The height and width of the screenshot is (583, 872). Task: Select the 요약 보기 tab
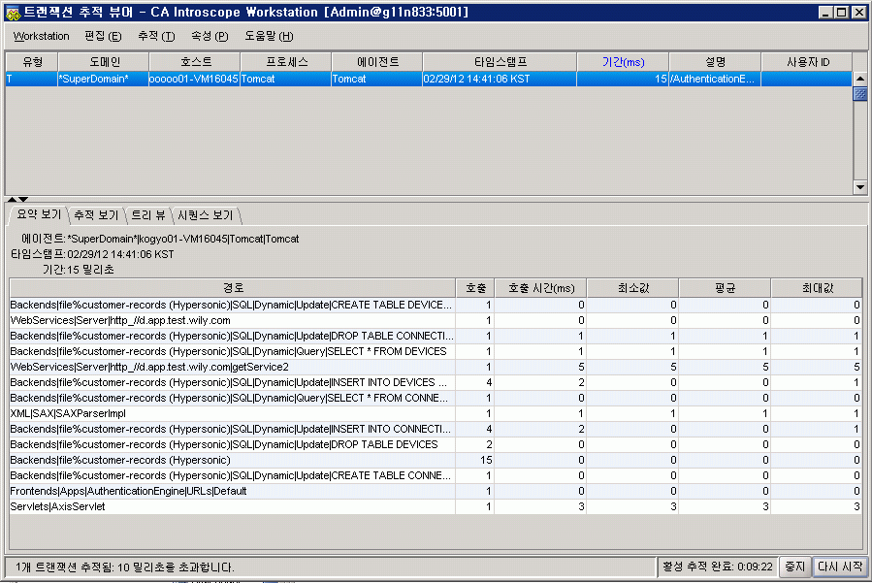(x=38, y=214)
